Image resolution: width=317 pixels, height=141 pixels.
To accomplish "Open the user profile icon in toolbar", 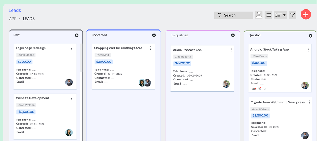I will (x=259, y=15).
